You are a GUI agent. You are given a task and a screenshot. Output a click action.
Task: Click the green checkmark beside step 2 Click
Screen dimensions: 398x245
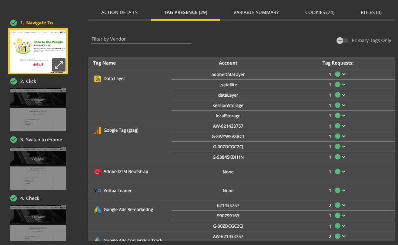click(13, 81)
